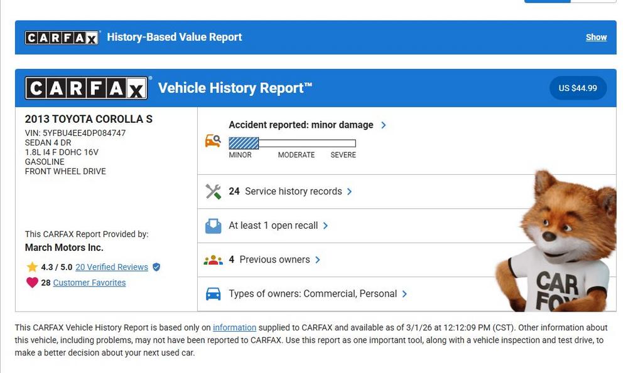Expand the previous owners chevron
The width and height of the screenshot is (643, 373).
tap(318, 260)
